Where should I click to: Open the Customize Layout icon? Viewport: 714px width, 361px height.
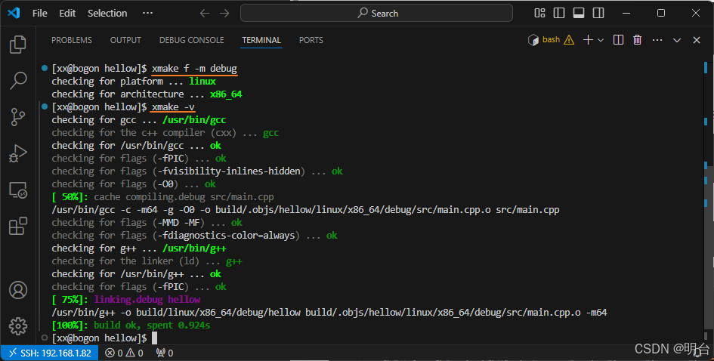coord(539,13)
